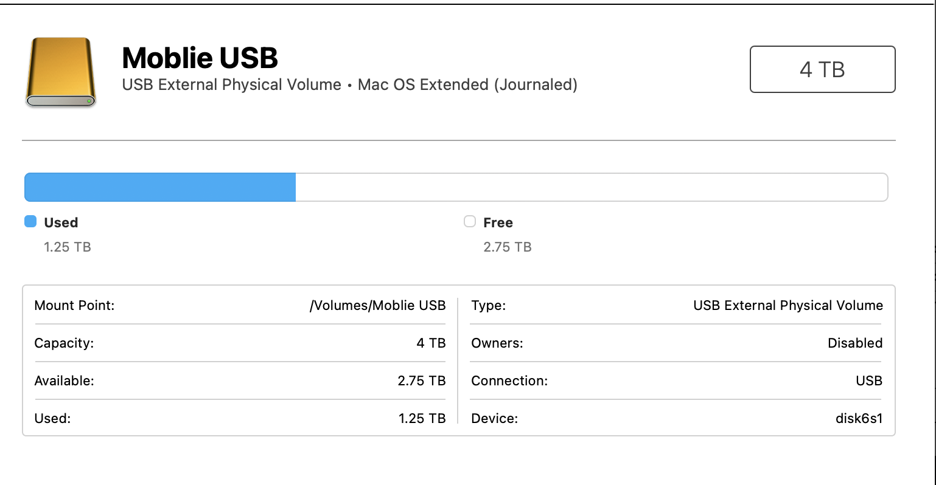This screenshot has height=485, width=936.
Task: Click the white Free legend square
Action: pyautogui.click(x=470, y=222)
